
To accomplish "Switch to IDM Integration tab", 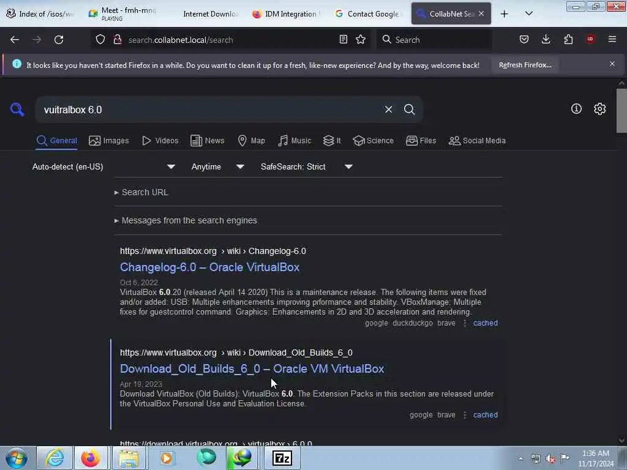I will pos(287,13).
